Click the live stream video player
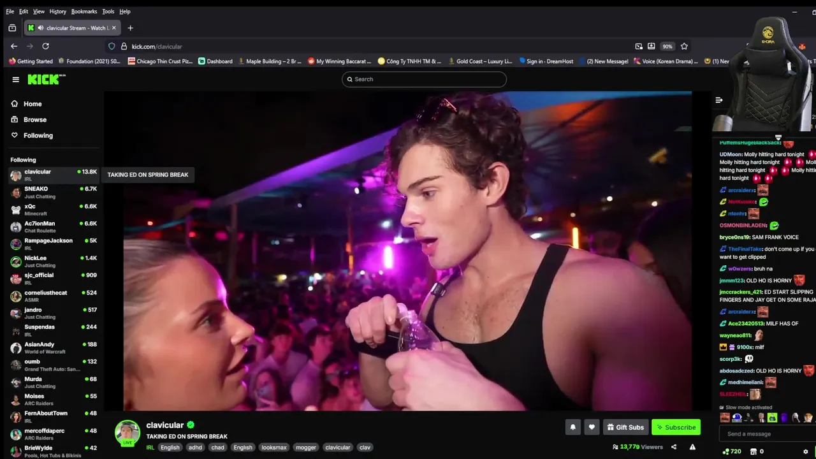This screenshot has width=816, height=459. pos(407,251)
